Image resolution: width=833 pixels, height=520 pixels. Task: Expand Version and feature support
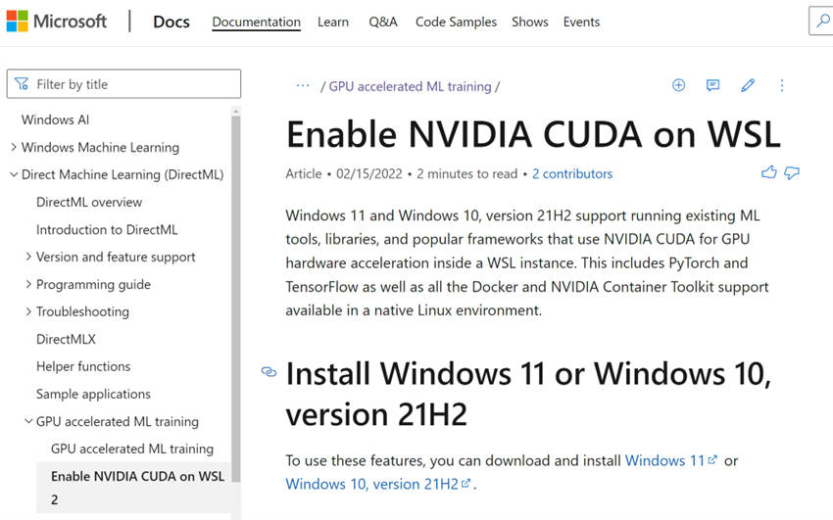click(x=28, y=257)
